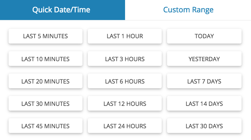Viewport: 251px width, 140px height.
Task: Open Custom Range date picker tab
Action: click(x=188, y=10)
